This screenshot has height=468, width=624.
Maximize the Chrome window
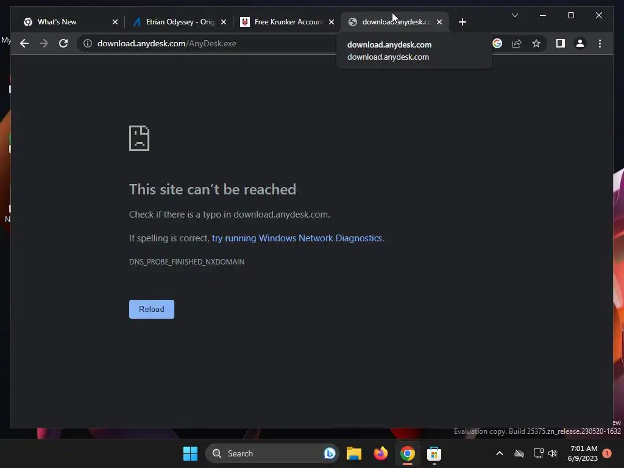(570, 15)
